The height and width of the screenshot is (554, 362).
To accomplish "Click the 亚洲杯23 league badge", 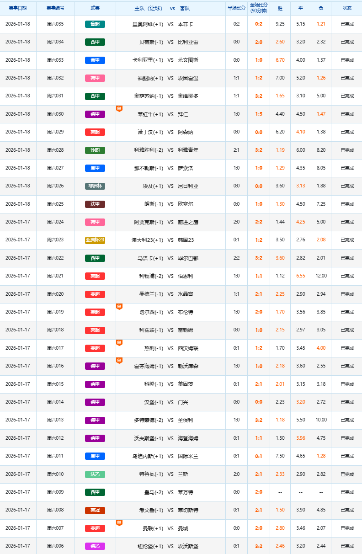I will [95, 240].
